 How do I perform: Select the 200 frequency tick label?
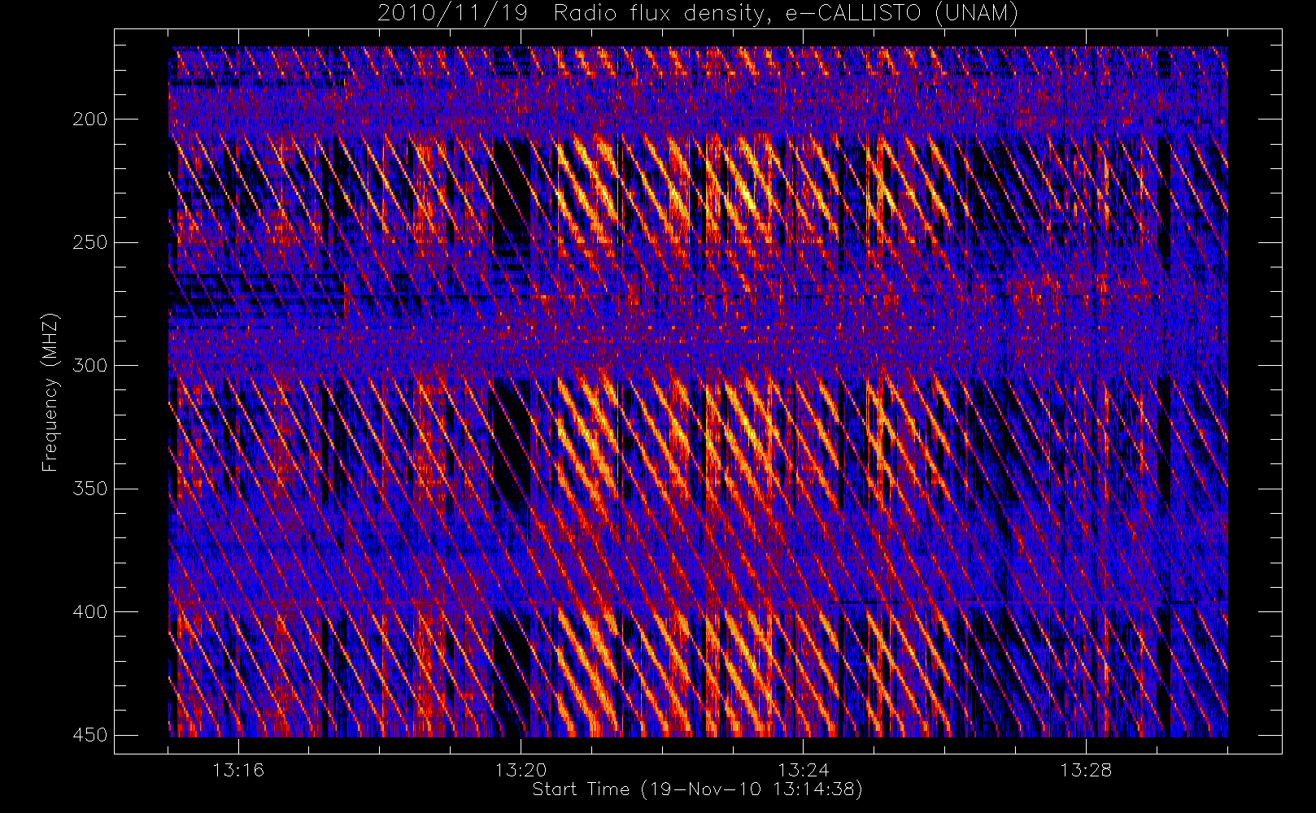click(x=89, y=120)
